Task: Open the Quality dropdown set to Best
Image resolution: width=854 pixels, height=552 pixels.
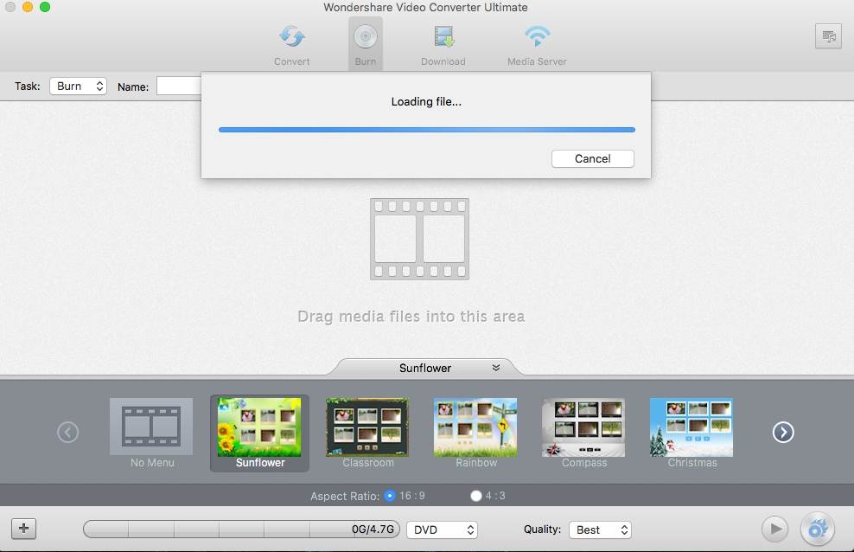Action: click(x=600, y=530)
